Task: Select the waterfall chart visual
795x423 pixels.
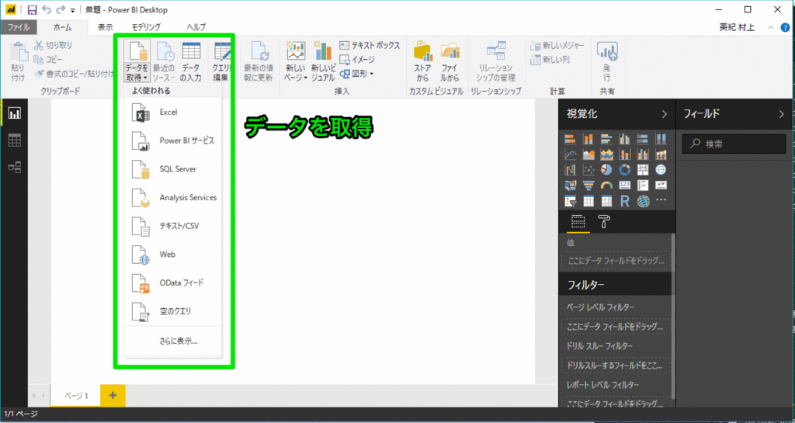Action: pyautogui.click(x=571, y=170)
